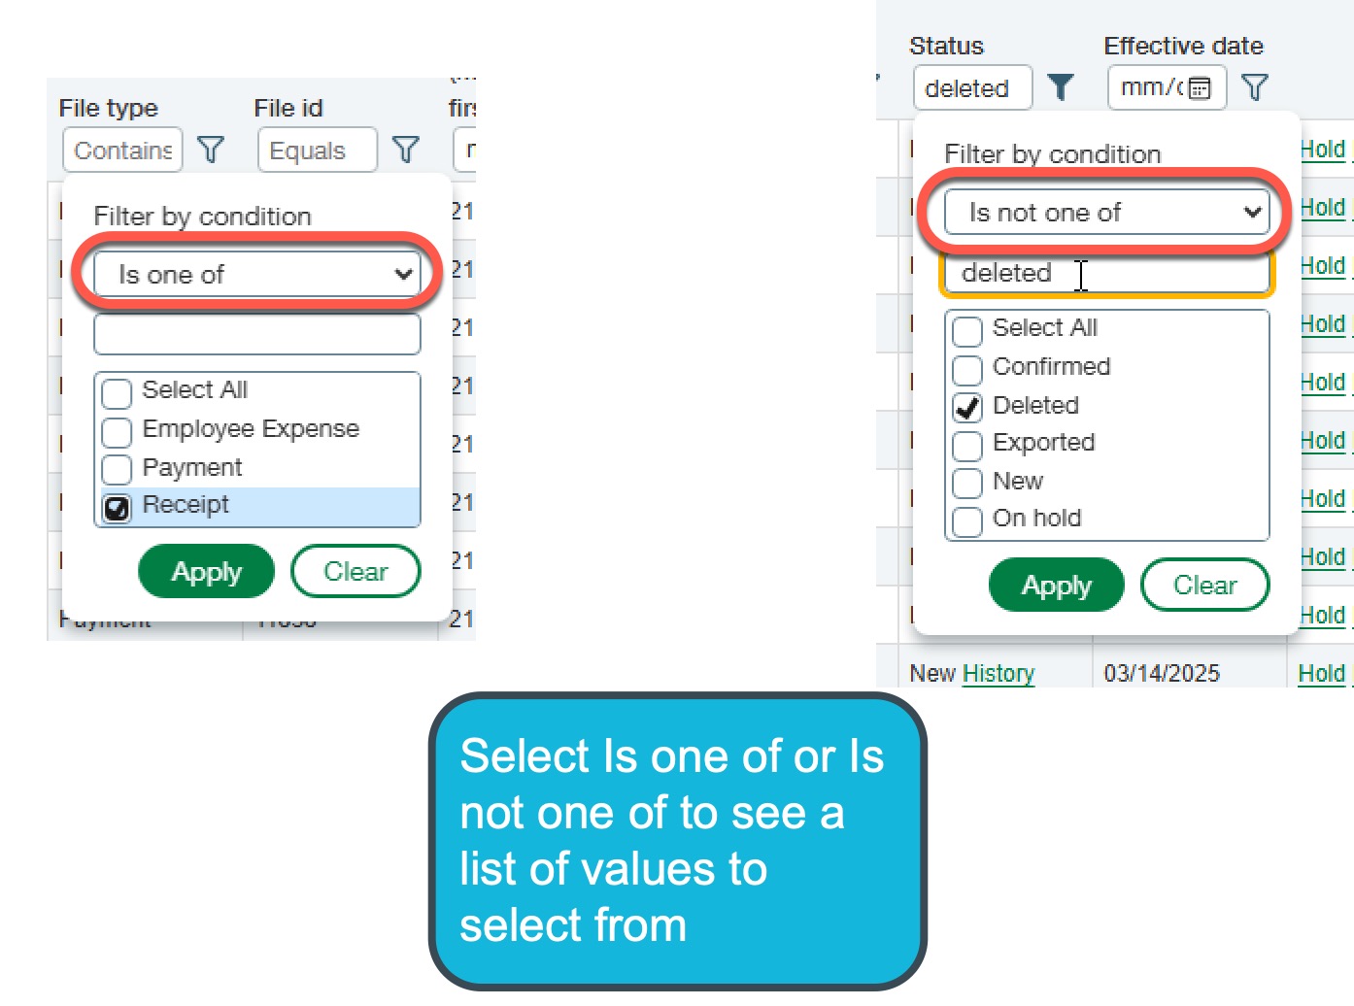Click the active Status column filter icon
This screenshot has height=1006, width=1354.
click(1061, 87)
